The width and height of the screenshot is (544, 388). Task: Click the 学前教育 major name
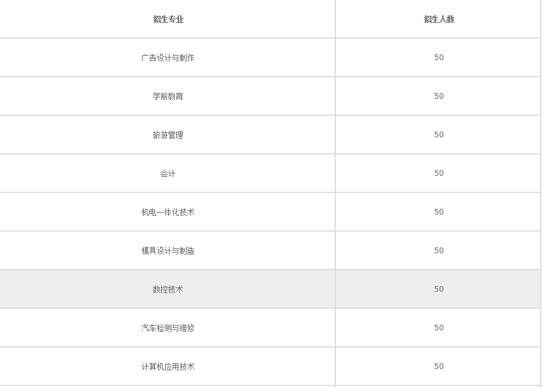tap(168, 96)
